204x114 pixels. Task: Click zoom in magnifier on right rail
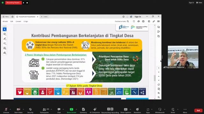tap(159, 93)
